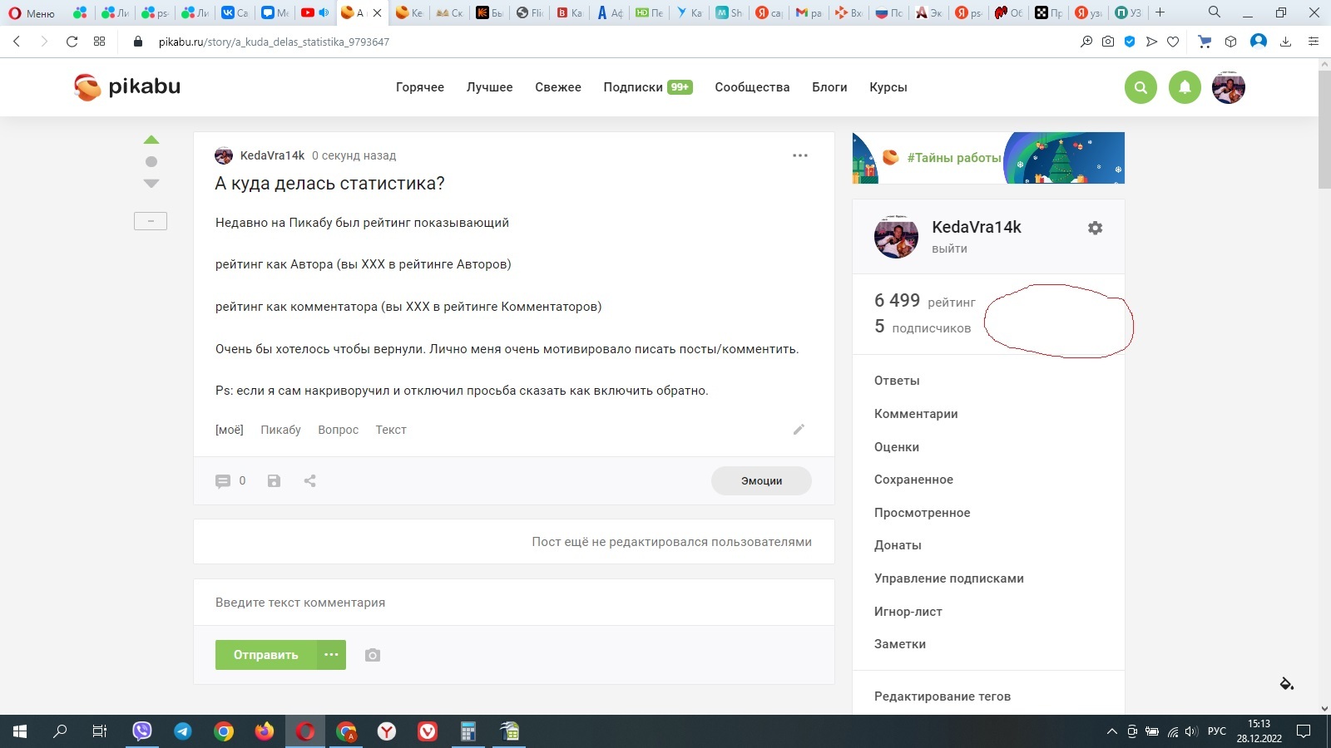The height and width of the screenshot is (748, 1331).
Task: Open Управление подписками in the sidebar
Action: [x=949, y=578]
